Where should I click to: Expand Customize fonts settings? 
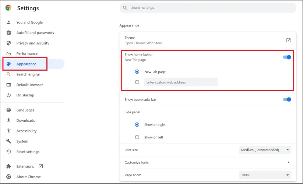coord(288,162)
